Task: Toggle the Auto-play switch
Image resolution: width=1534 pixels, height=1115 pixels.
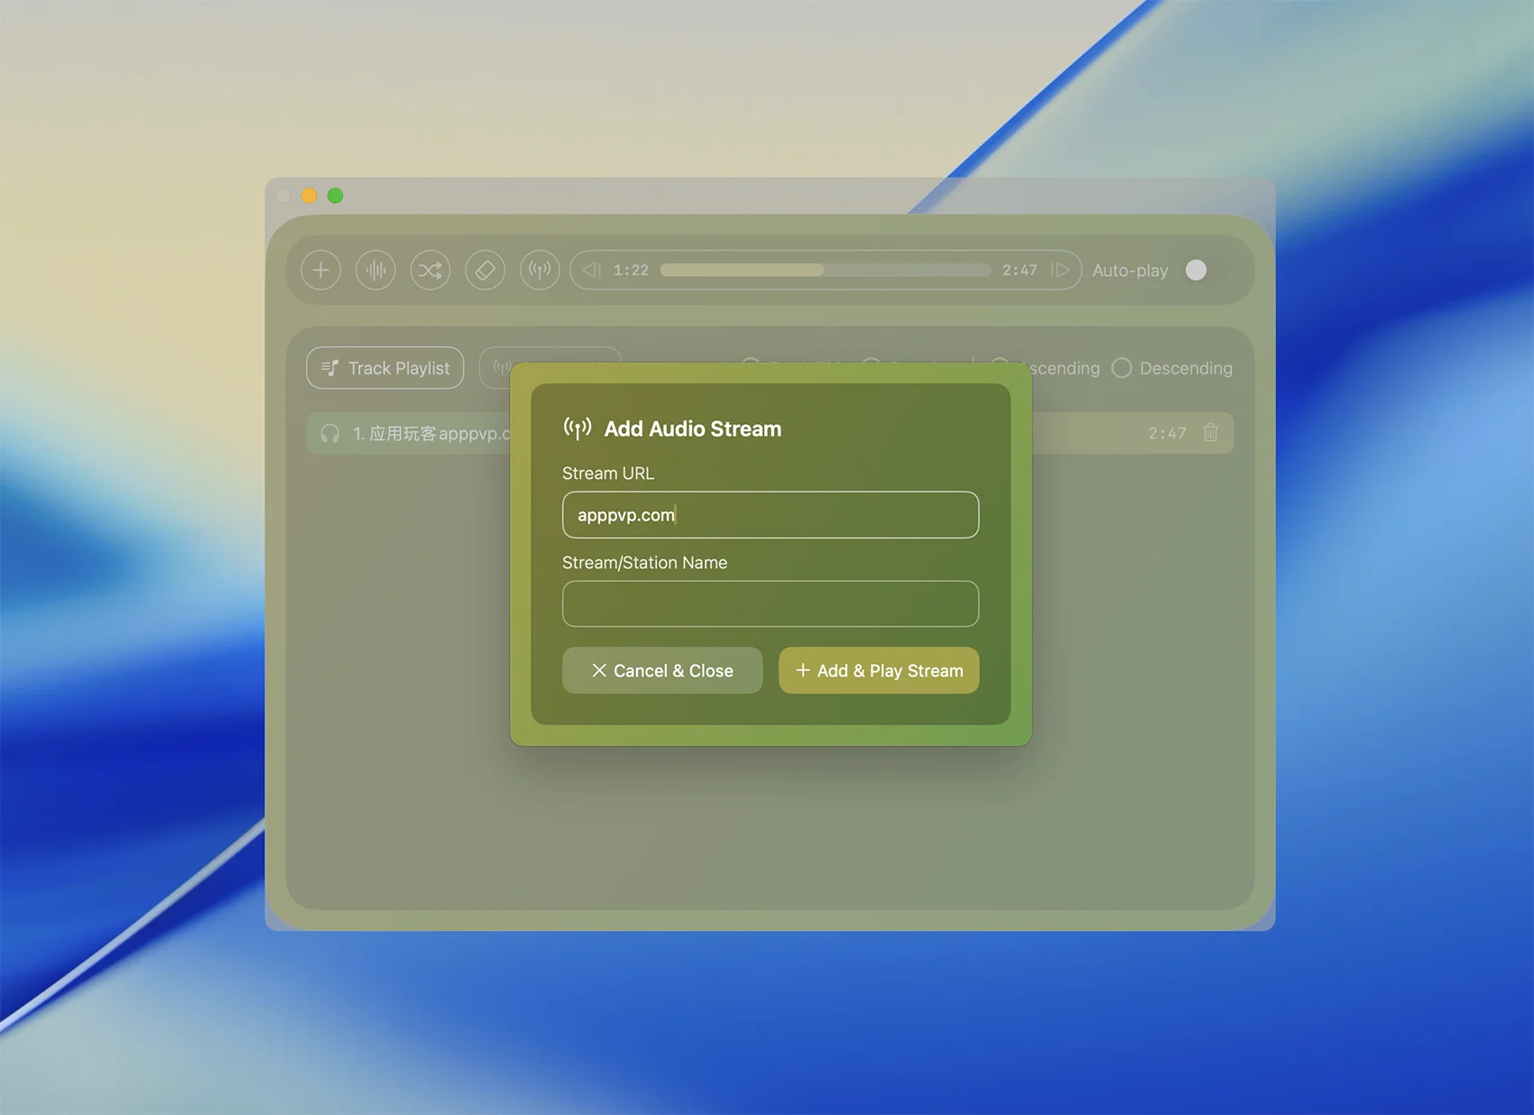Action: click(1196, 270)
